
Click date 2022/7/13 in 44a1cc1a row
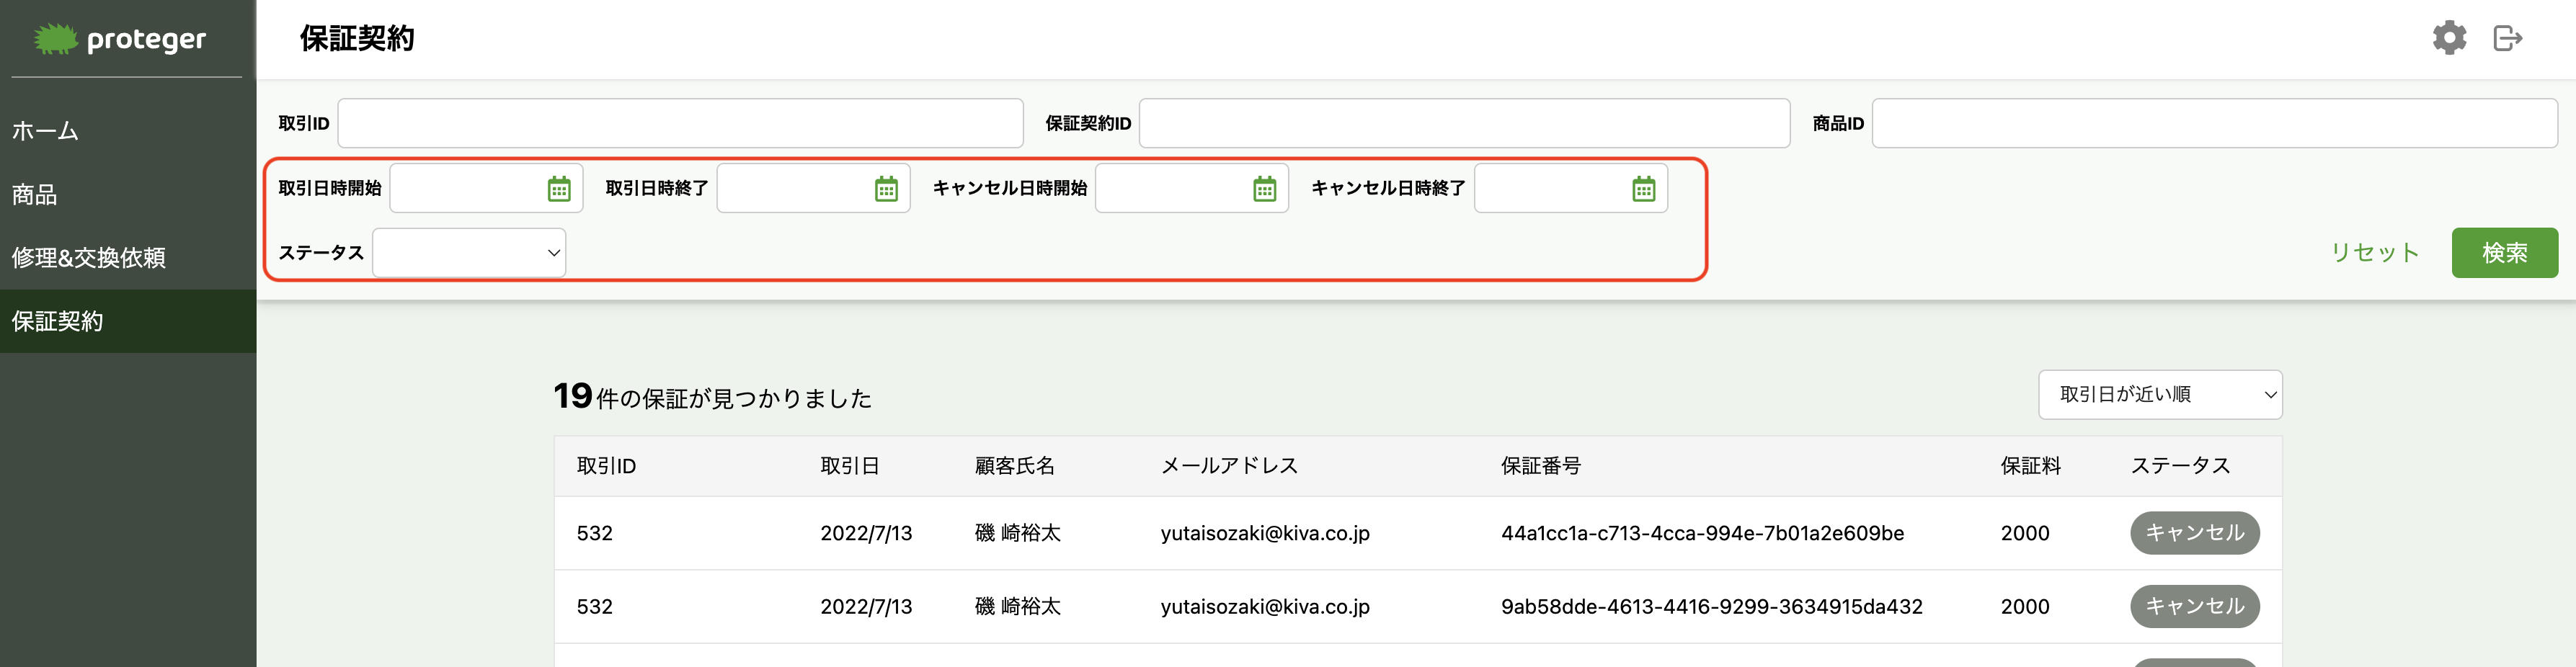pyautogui.click(x=866, y=533)
